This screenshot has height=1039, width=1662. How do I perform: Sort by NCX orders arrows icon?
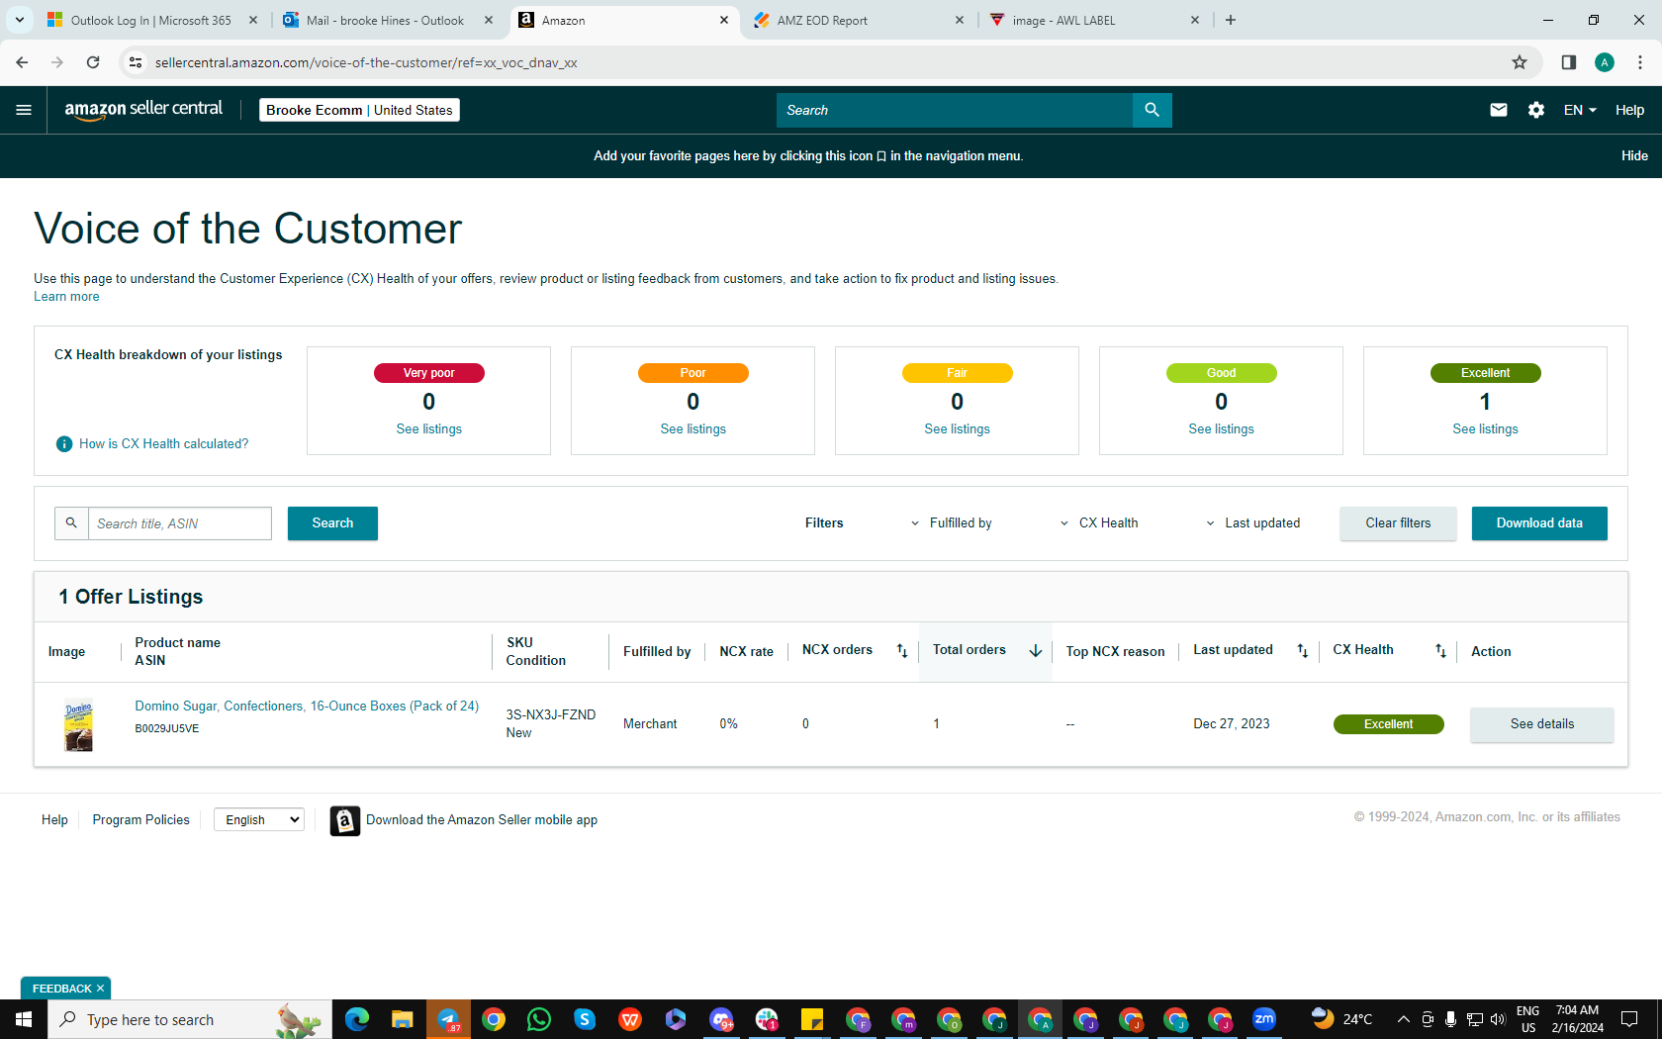pos(902,650)
